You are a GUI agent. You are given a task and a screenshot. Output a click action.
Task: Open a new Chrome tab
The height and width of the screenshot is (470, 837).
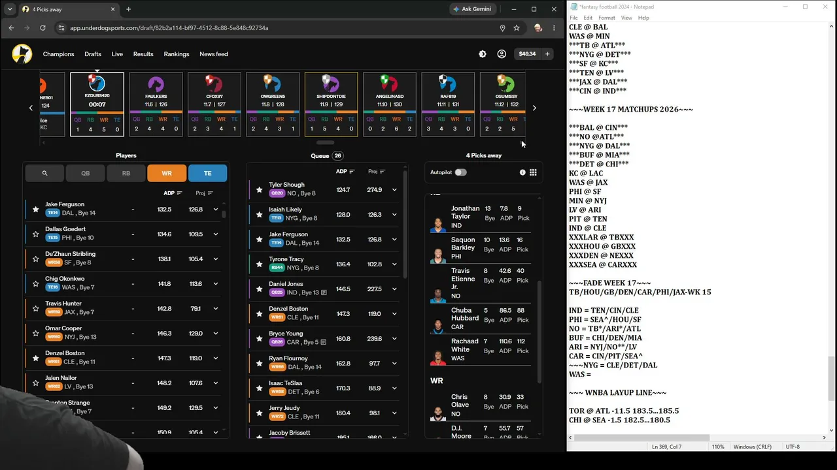click(x=128, y=9)
